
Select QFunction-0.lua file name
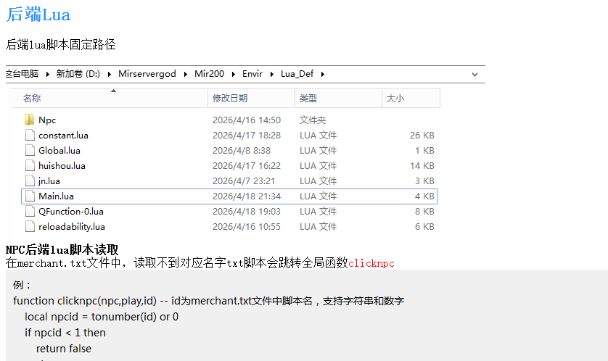coord(71,212)
